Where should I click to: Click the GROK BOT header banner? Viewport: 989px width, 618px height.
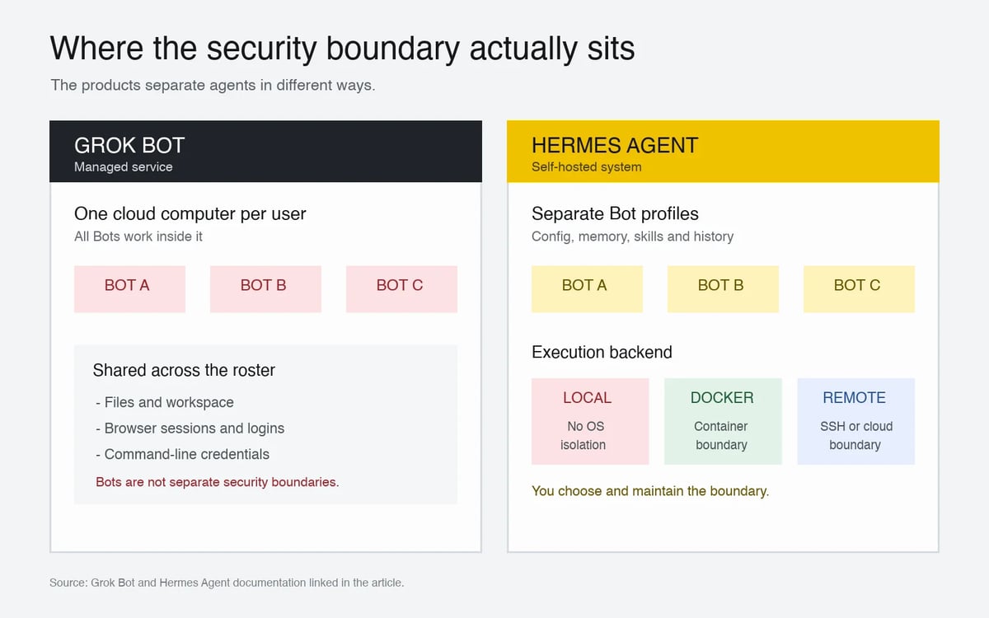point(265,152)
